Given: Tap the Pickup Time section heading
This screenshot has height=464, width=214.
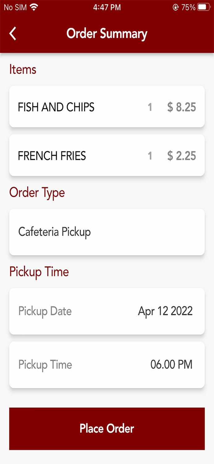Looking at the screenshot, I should [39, 272].
